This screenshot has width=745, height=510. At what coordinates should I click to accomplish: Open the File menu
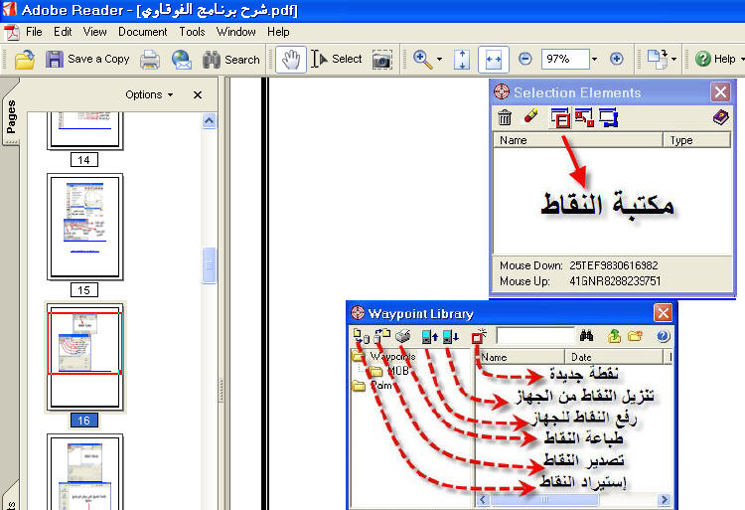34,32
